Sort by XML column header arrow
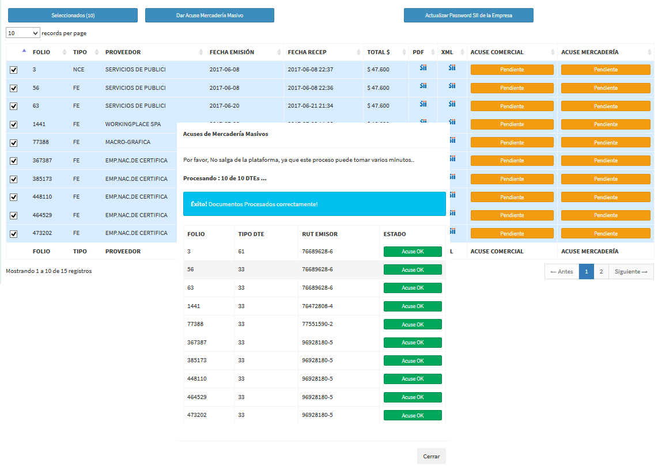658x467 pixels. (462, 52)
